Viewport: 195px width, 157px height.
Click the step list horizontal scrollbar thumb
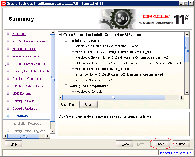23,136
